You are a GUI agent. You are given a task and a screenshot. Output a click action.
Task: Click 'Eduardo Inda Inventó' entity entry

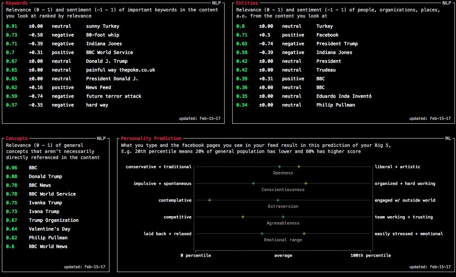(x=344, y=96)
